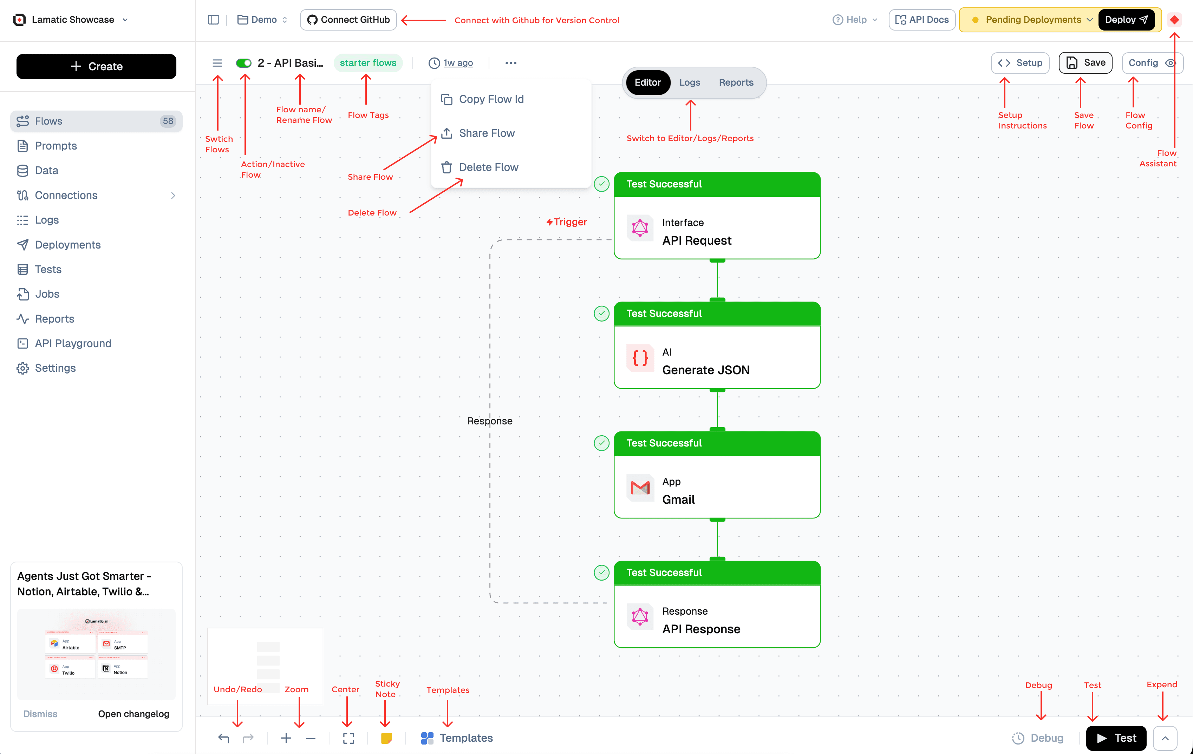Image resolution: width=1193 pixels, height=754 pixels.
Task: Zoom in with the plus icon
Action: point(286,738)
